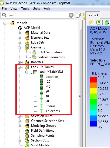Expand the Modeling Groups node
The image size is (110, 148).
click(19, 126)
